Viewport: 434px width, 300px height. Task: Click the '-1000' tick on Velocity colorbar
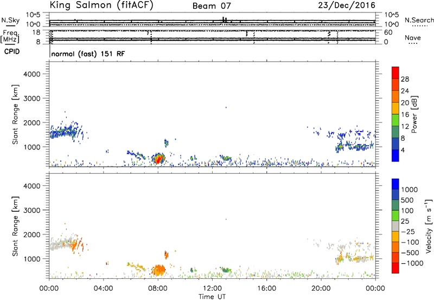[412, 263]
